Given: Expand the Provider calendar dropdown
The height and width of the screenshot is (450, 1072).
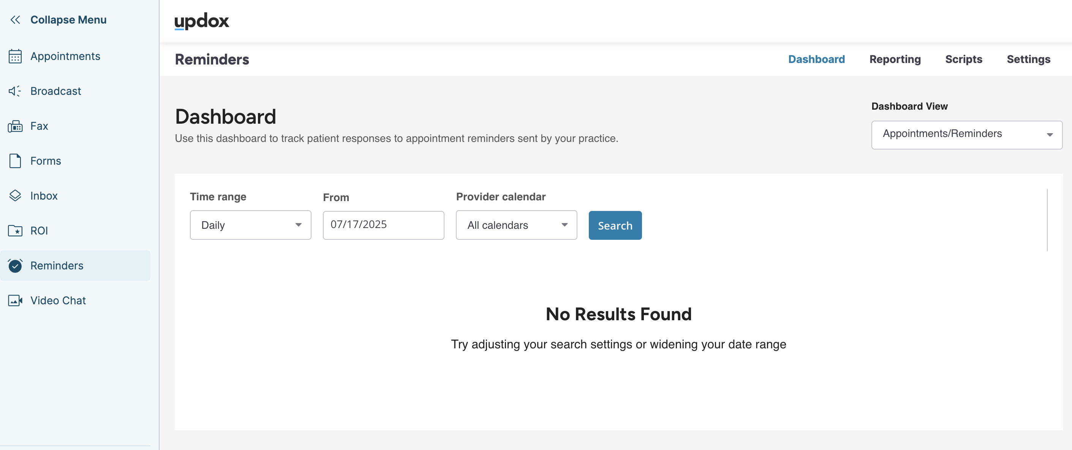Looking at the screenshot, I should 516,225.
